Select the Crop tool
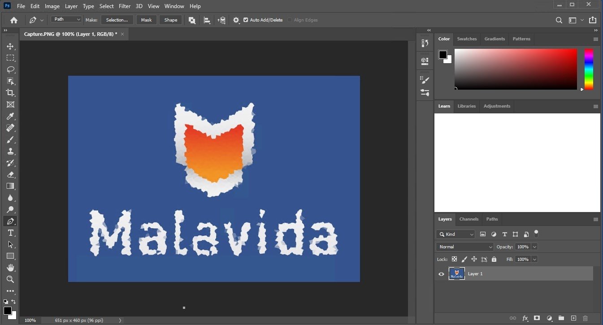This screenshot has width=603, height=325. coord(10,93)
